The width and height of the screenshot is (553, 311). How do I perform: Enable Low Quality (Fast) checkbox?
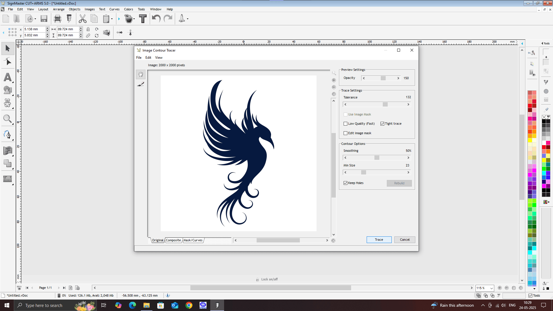[345, 124]
